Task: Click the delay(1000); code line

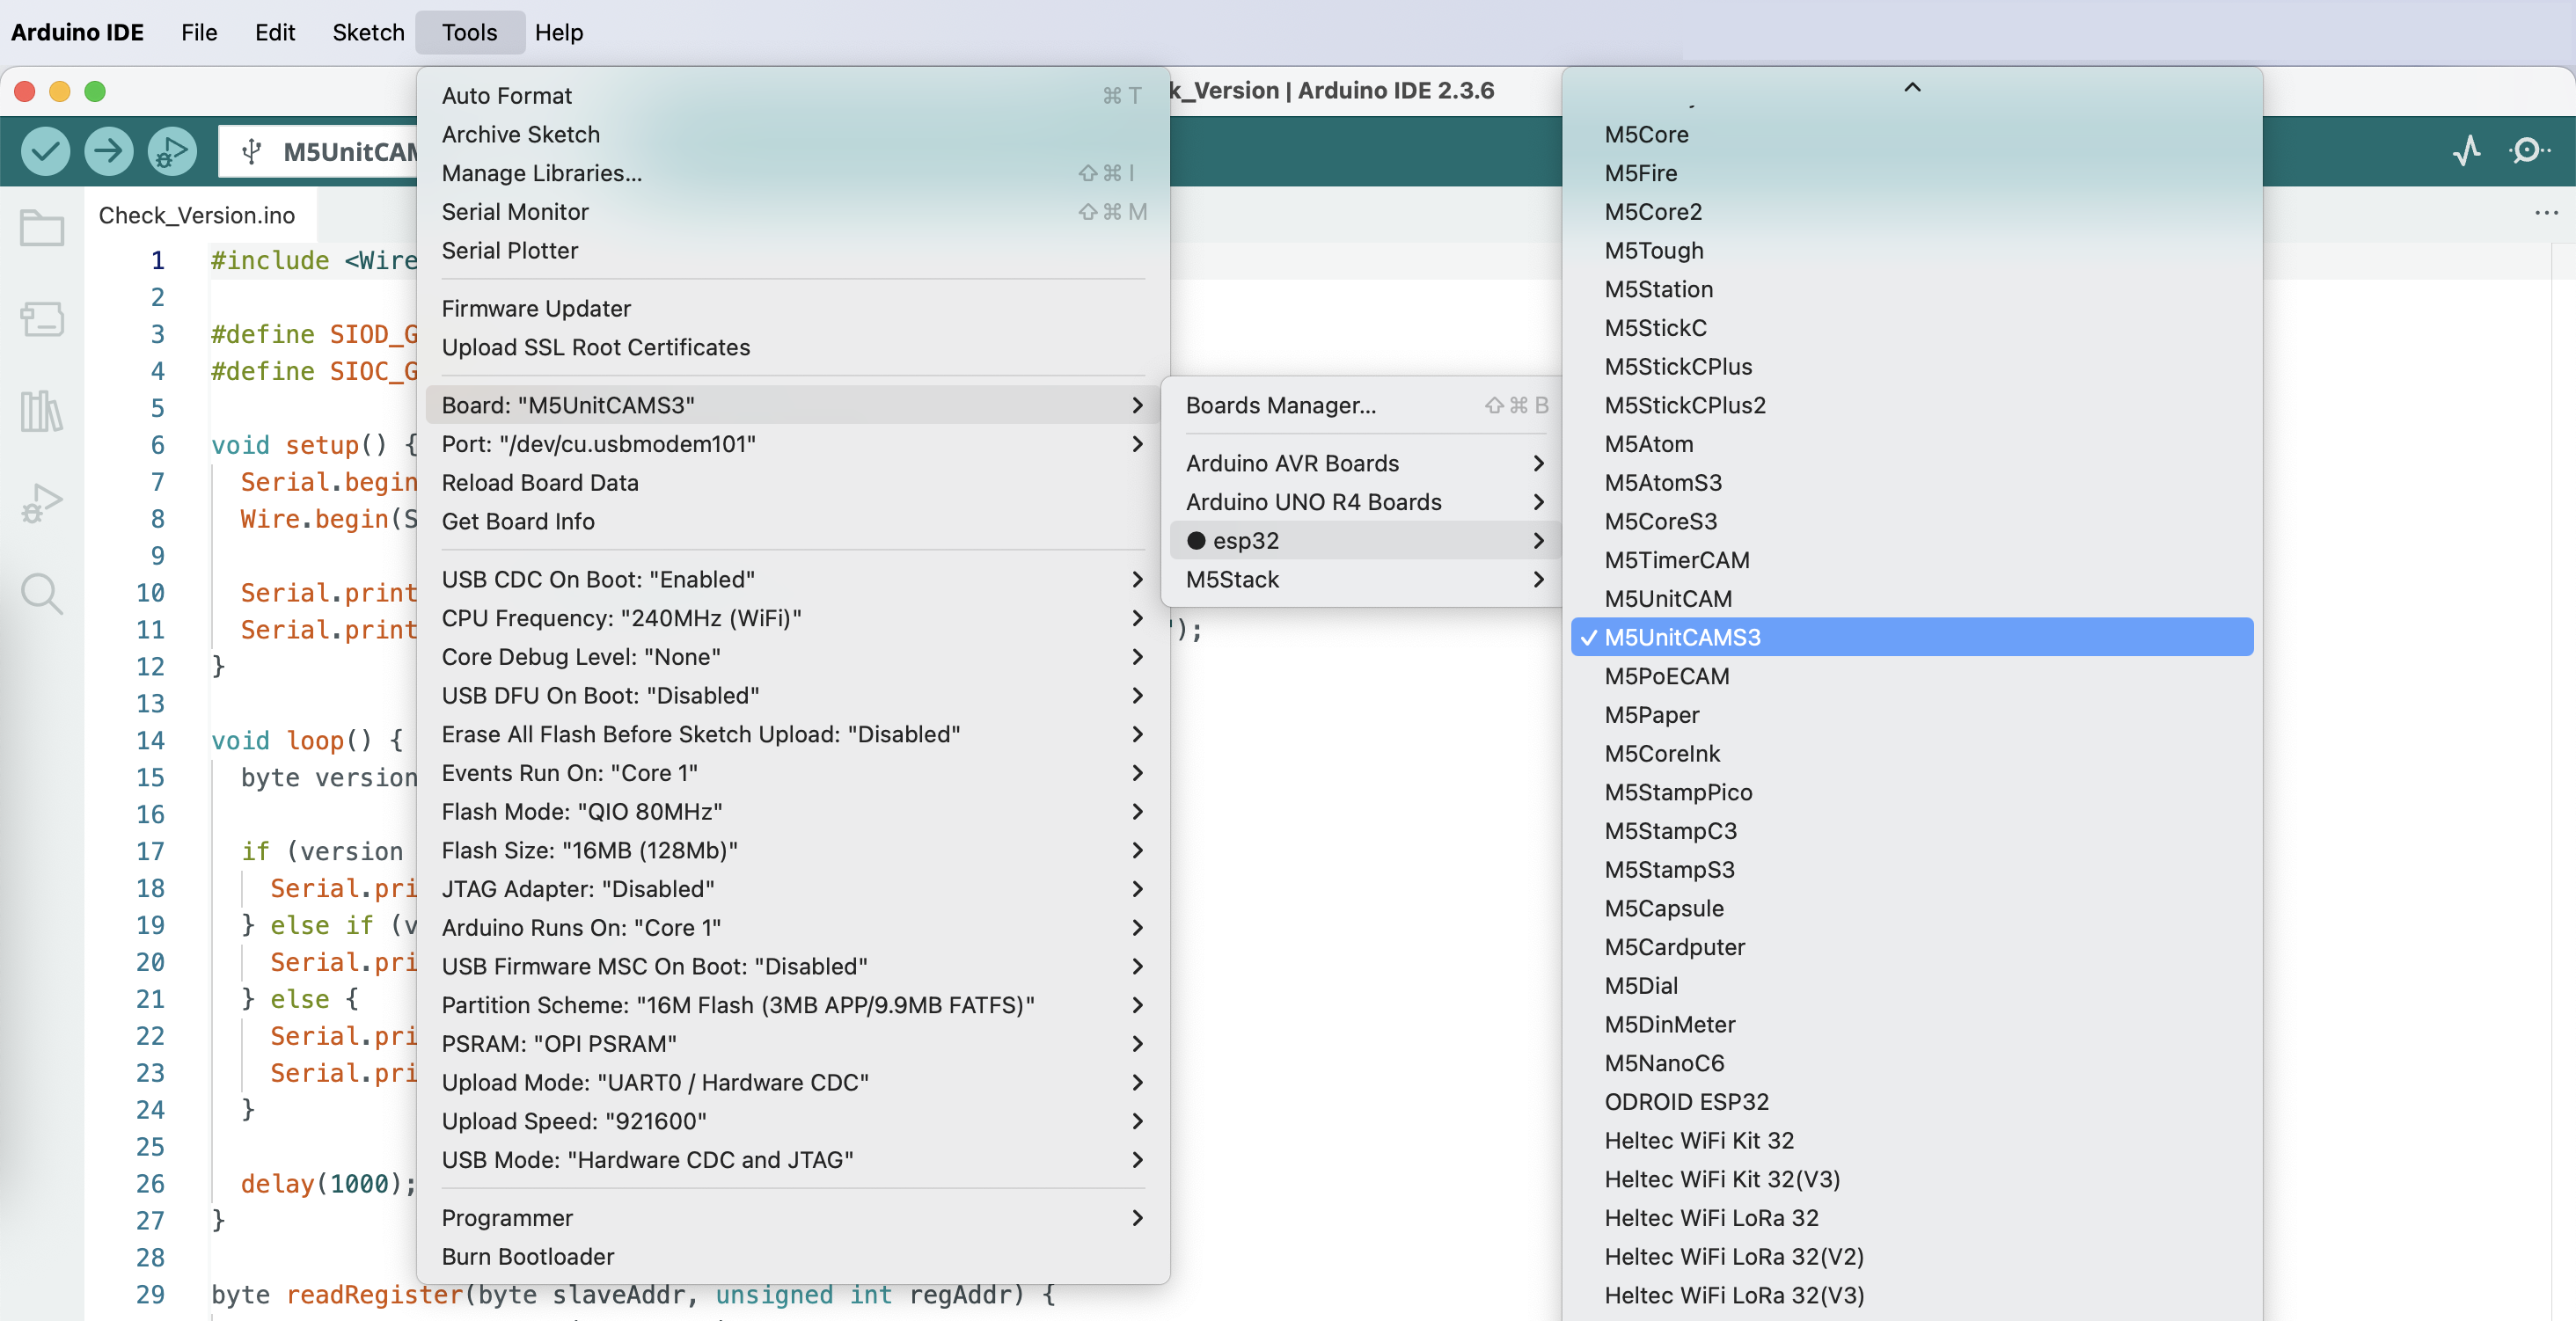Action: (327, 1184)
